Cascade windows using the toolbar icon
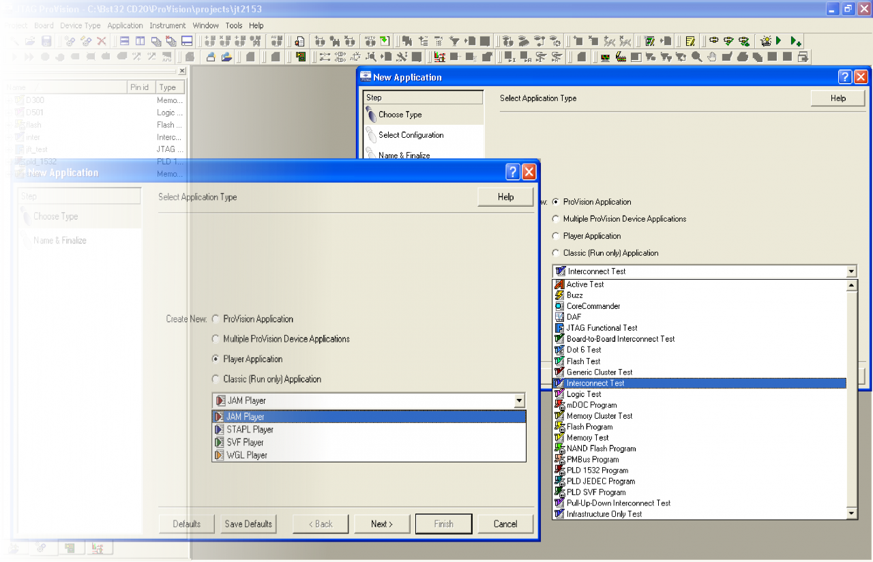 click(x=156, y=41)
